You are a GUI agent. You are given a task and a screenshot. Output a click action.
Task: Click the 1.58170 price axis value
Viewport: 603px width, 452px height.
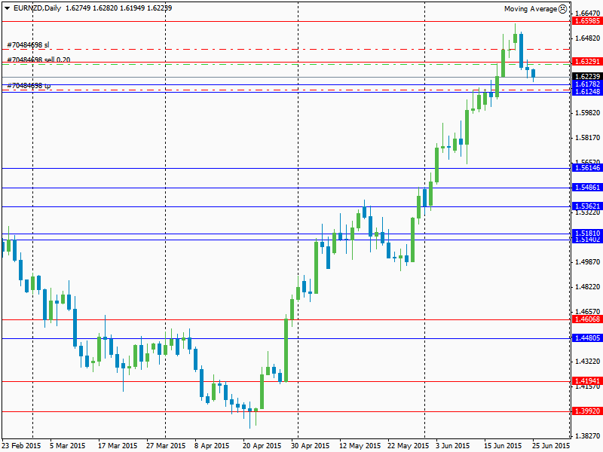coord(587,138)
